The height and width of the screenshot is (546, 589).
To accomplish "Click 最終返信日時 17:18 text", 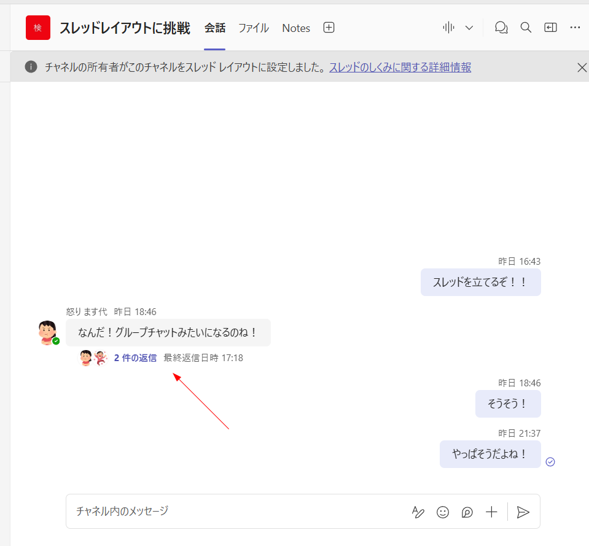I will click(x=203, y=358).
